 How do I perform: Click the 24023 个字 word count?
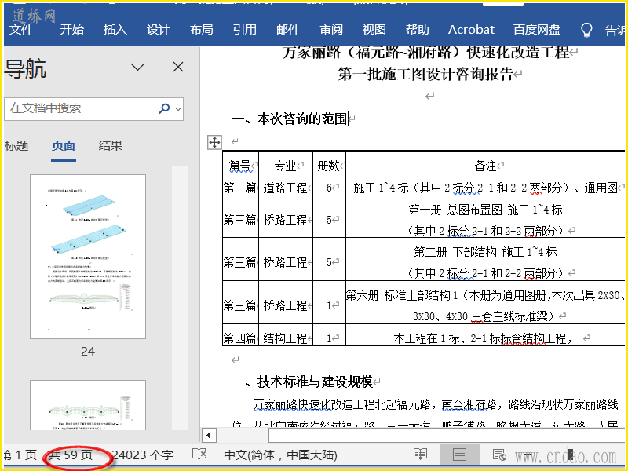point(143,455)
